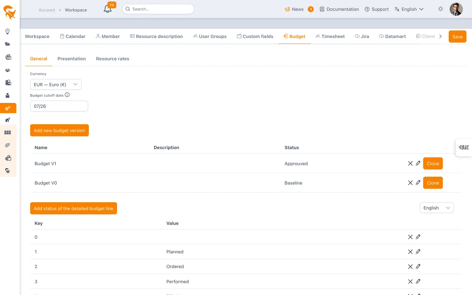This screenshot has height=295, width=472.
Task: Select the orange gears settings icon
Action: (x=8, y=108)
